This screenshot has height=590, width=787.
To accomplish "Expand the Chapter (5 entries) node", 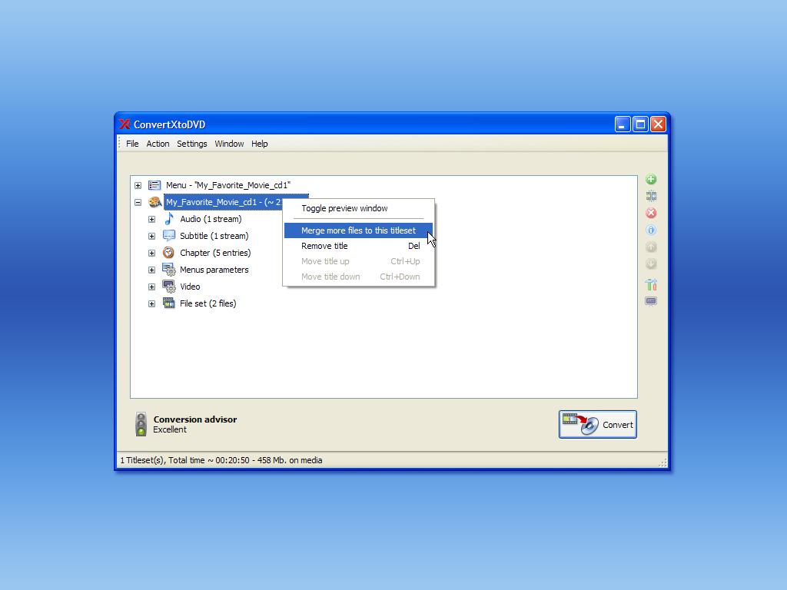I will coord(151,254).
